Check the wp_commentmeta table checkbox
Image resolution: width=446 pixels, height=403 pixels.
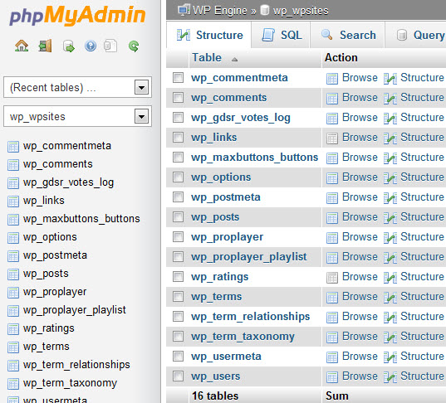click(x=178, y=78)
